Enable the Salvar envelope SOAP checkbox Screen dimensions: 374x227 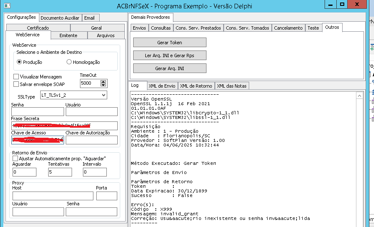[x=16, y=84]
